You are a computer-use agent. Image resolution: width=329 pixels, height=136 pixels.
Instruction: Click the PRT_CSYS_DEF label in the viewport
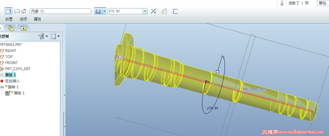pyautogui.click(x=254, y=89)
